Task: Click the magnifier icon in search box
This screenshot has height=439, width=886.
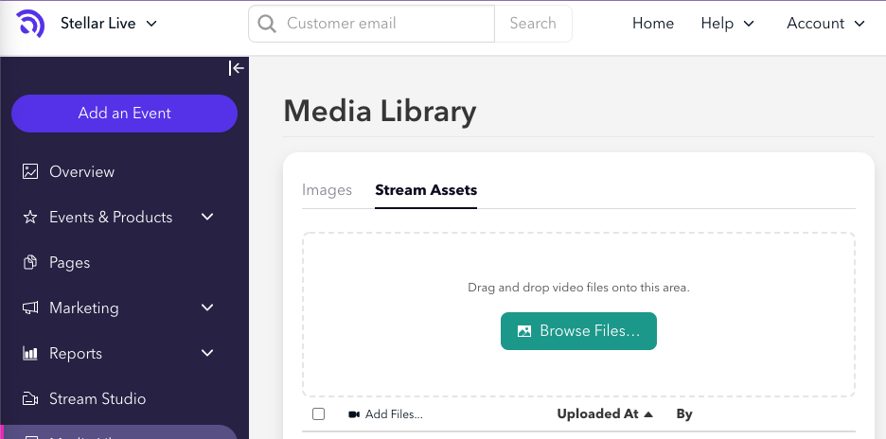Action: (x=267, y=24)
